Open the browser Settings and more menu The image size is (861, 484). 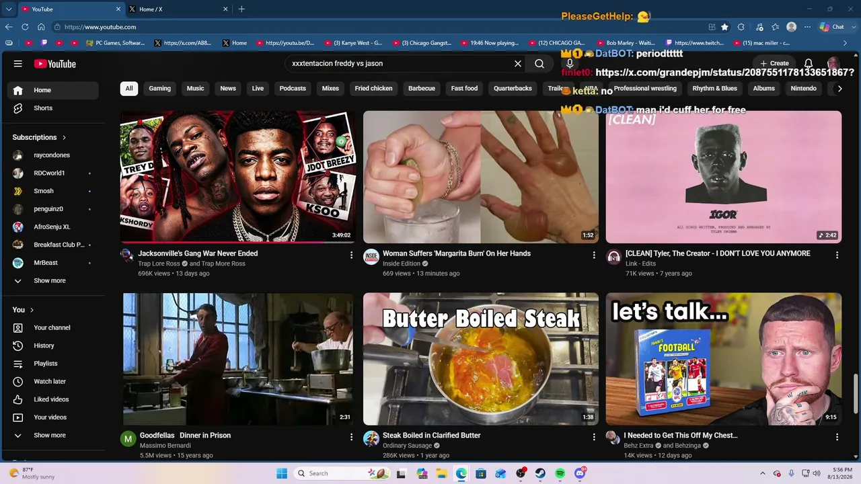(807, 27)
